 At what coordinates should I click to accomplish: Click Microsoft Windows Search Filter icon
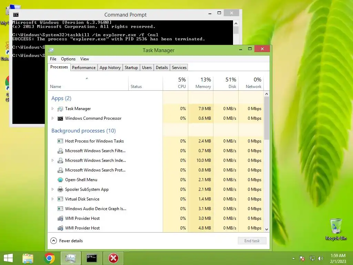[x=60, y=151]
